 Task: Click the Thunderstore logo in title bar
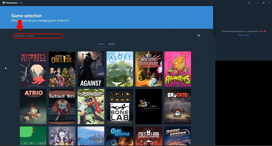coord(3,3)
